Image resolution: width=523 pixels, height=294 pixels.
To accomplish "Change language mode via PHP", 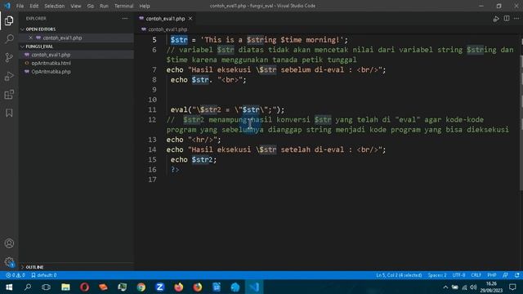I will point(492,275).
